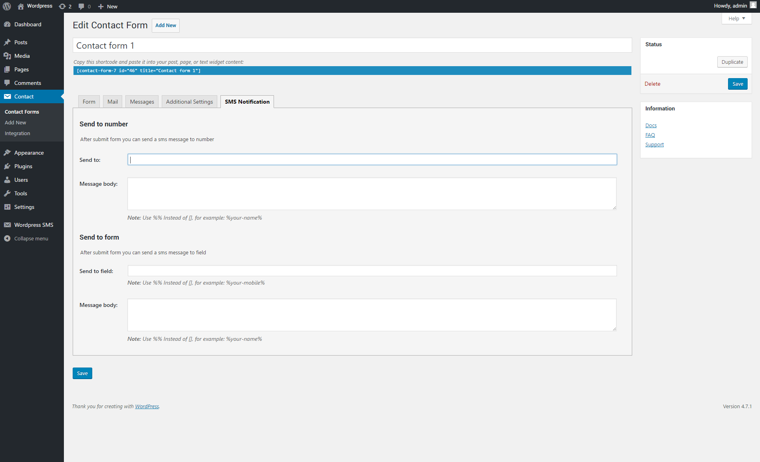Click the Delete form link
760x462 pixels.
tap(652, 84)
